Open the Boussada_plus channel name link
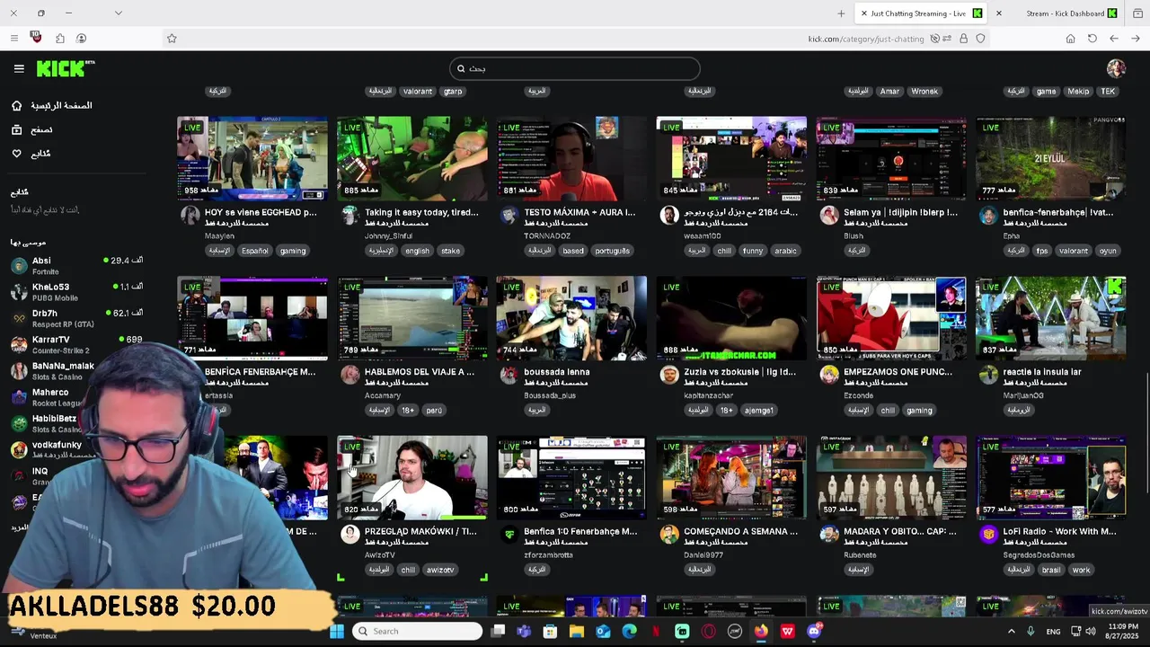The image size is (1150, 647). coord(550,395)
